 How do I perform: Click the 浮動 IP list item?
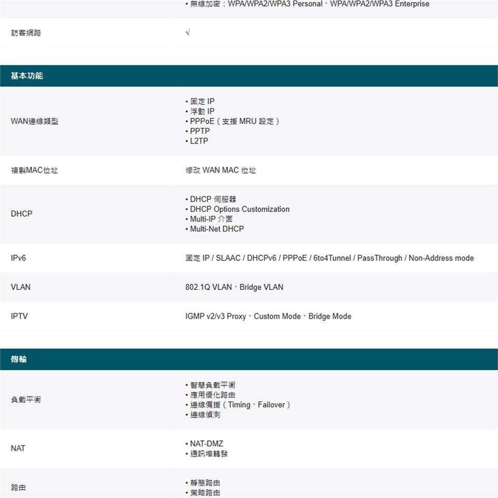202,112
